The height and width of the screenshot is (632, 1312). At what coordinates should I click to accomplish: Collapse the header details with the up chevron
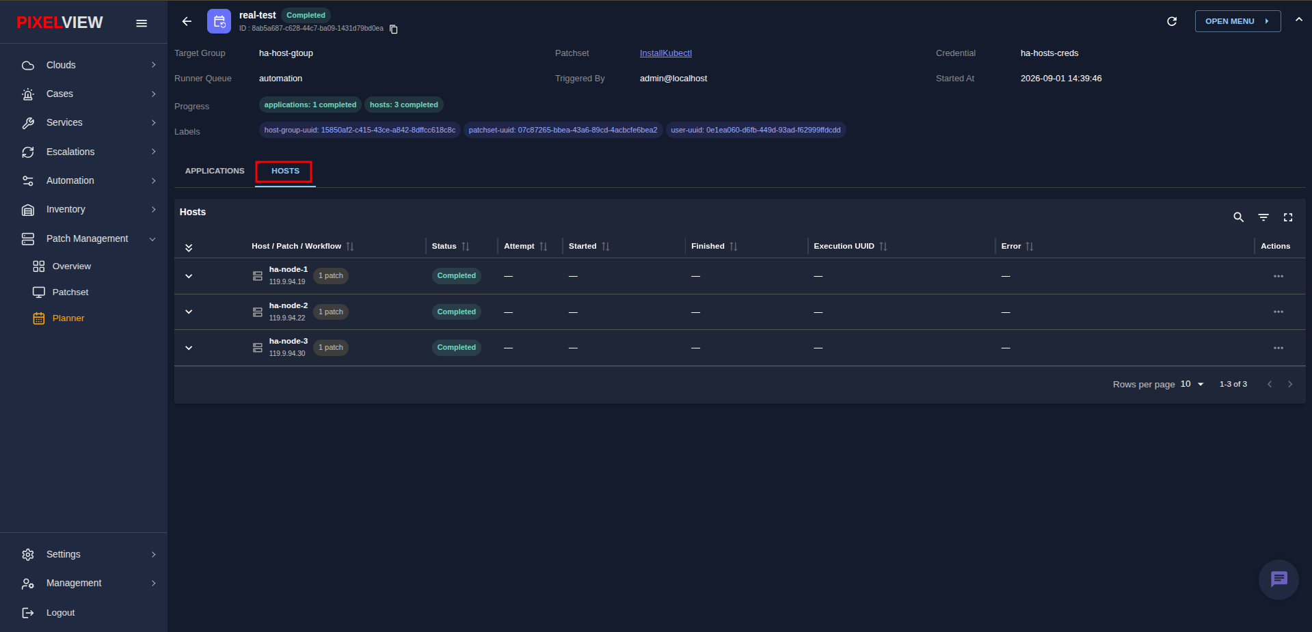[1298, 20]
